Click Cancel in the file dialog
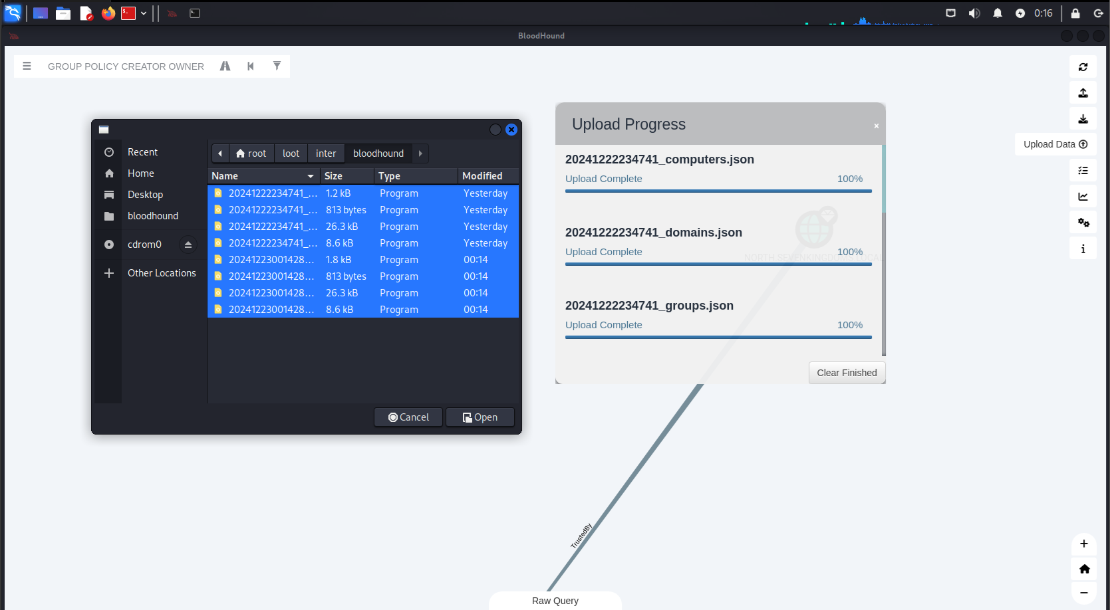 [x=408, y=417]
